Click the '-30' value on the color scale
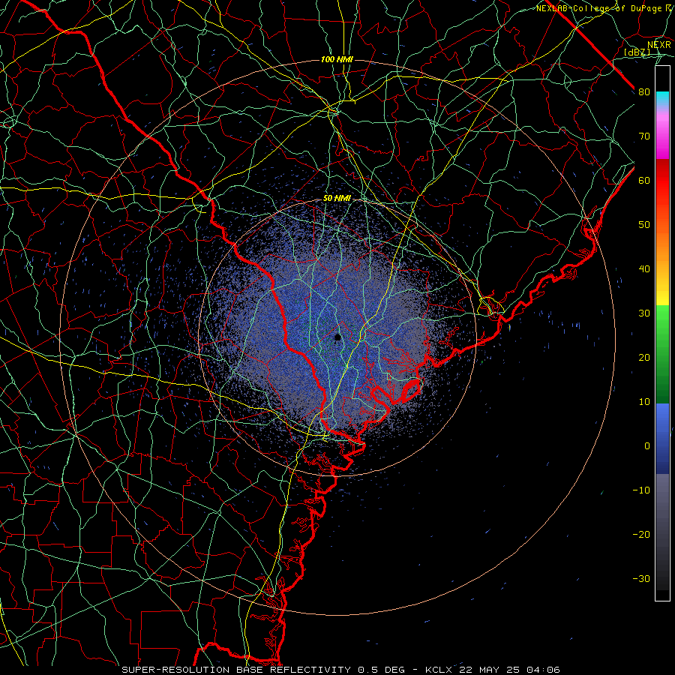This screenshot has width=675, height=675. pyautogui.click(x=641, y=578)
